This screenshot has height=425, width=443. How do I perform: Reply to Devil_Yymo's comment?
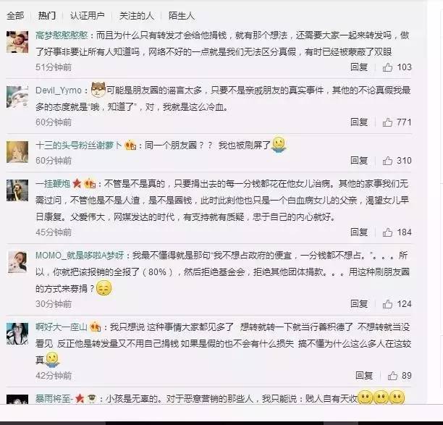click(x=359, y=122)
